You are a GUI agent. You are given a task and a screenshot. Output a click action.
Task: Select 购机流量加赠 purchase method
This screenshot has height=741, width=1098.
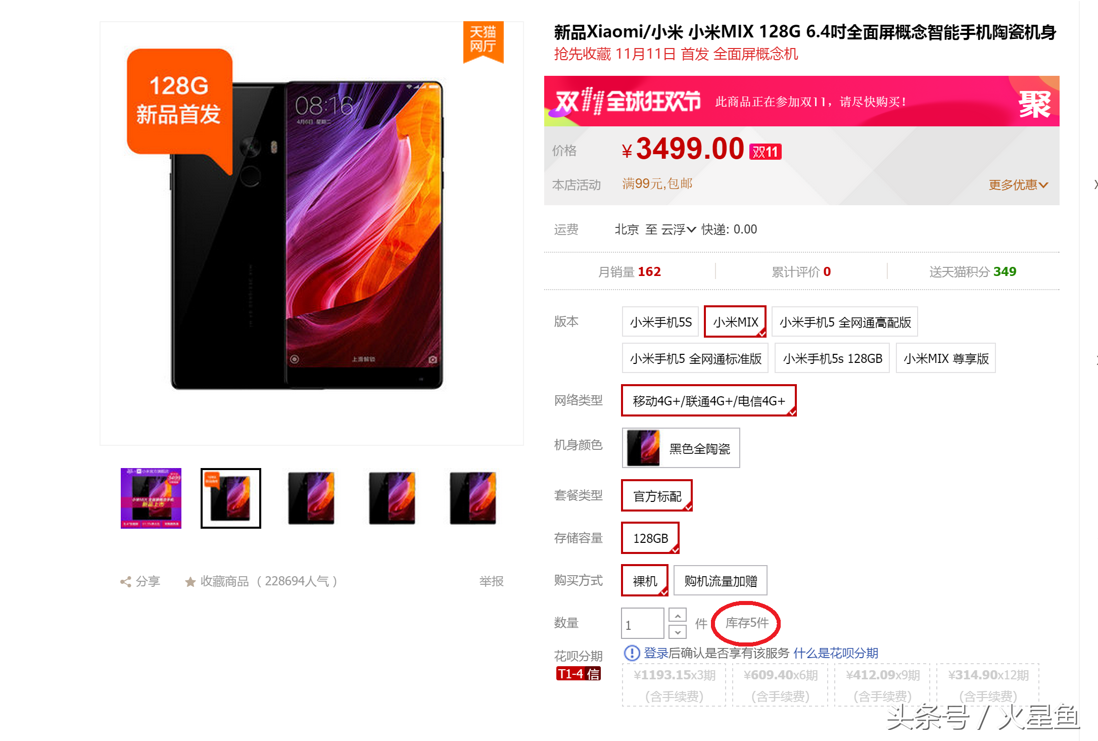point(721,581)
